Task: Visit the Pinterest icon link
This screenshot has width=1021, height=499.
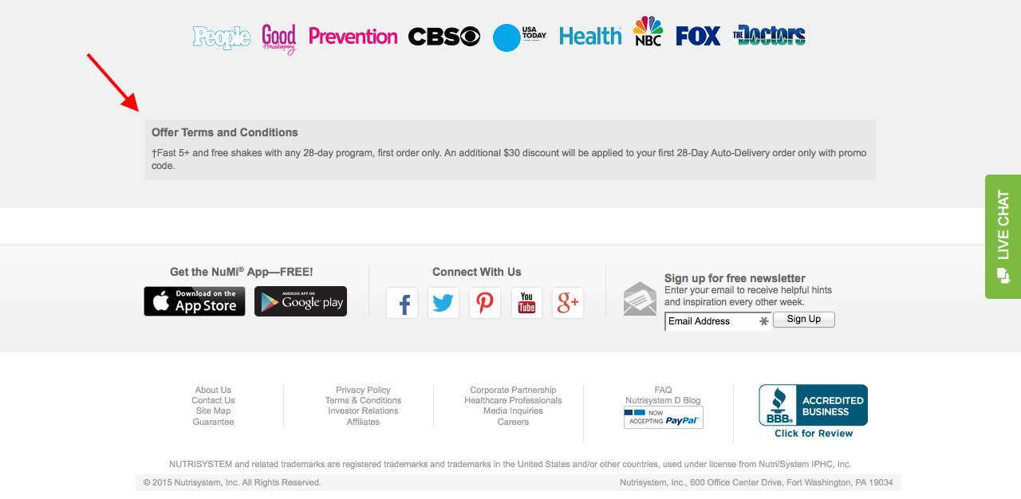Action: tap(485, 303)
